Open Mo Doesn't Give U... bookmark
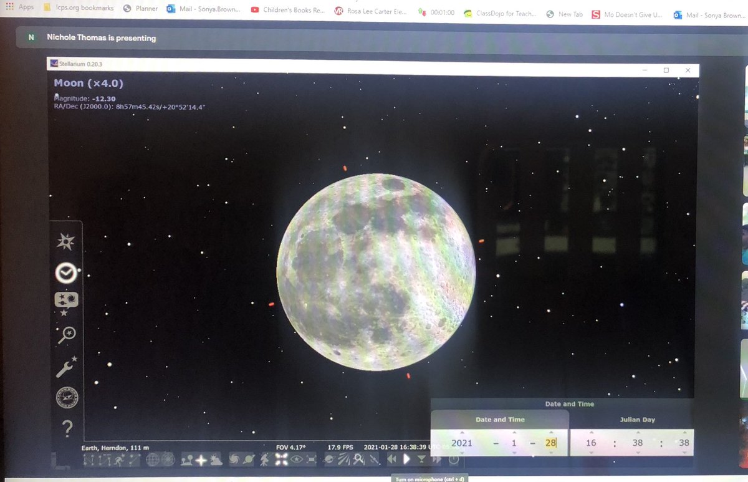 pyautogui.click(x=627, y=14)
